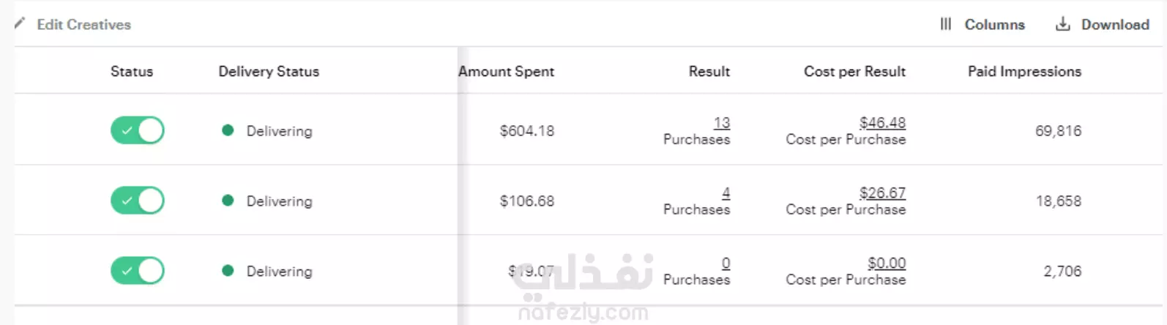Click green Delivering dot in $106.68 row
Viewport: 1167px width, 325px height.
(x=228, y=201)
